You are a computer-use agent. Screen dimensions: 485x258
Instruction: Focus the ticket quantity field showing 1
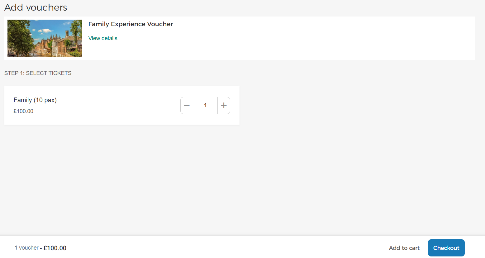click(x=205, y=105)
